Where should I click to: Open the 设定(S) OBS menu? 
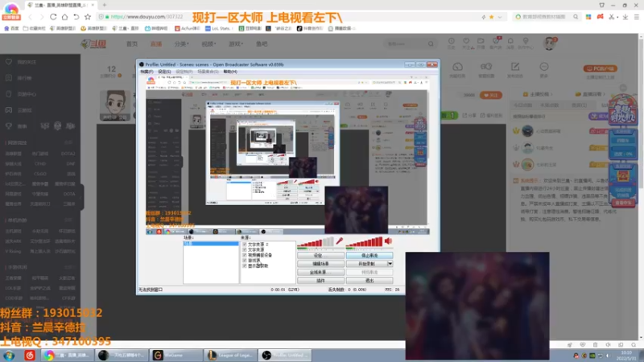pos(164,72)
